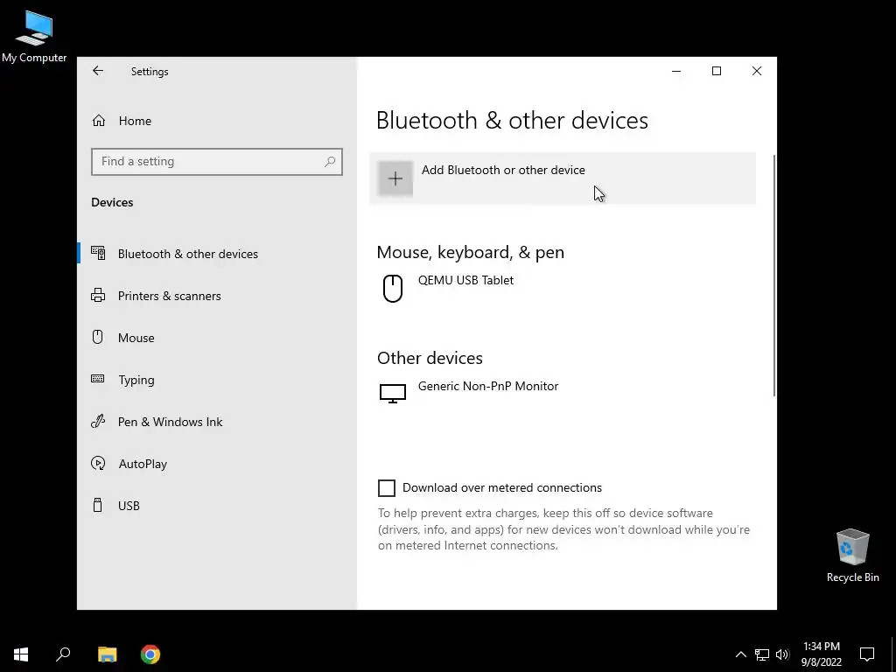Go back with the Settings back arrow
This screenshot has height=672, width=896.
pyautogui.click(x=98, y=71)
